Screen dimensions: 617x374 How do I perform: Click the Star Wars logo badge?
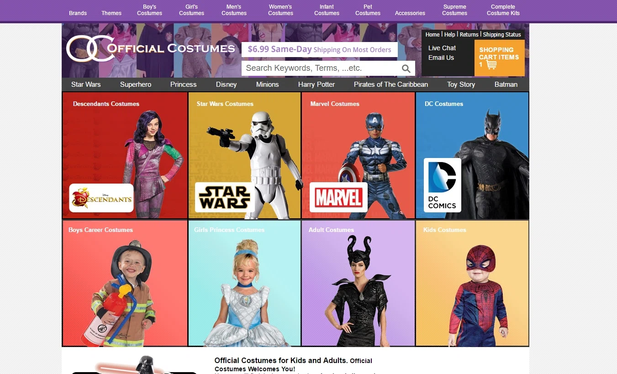click(225, 197)
